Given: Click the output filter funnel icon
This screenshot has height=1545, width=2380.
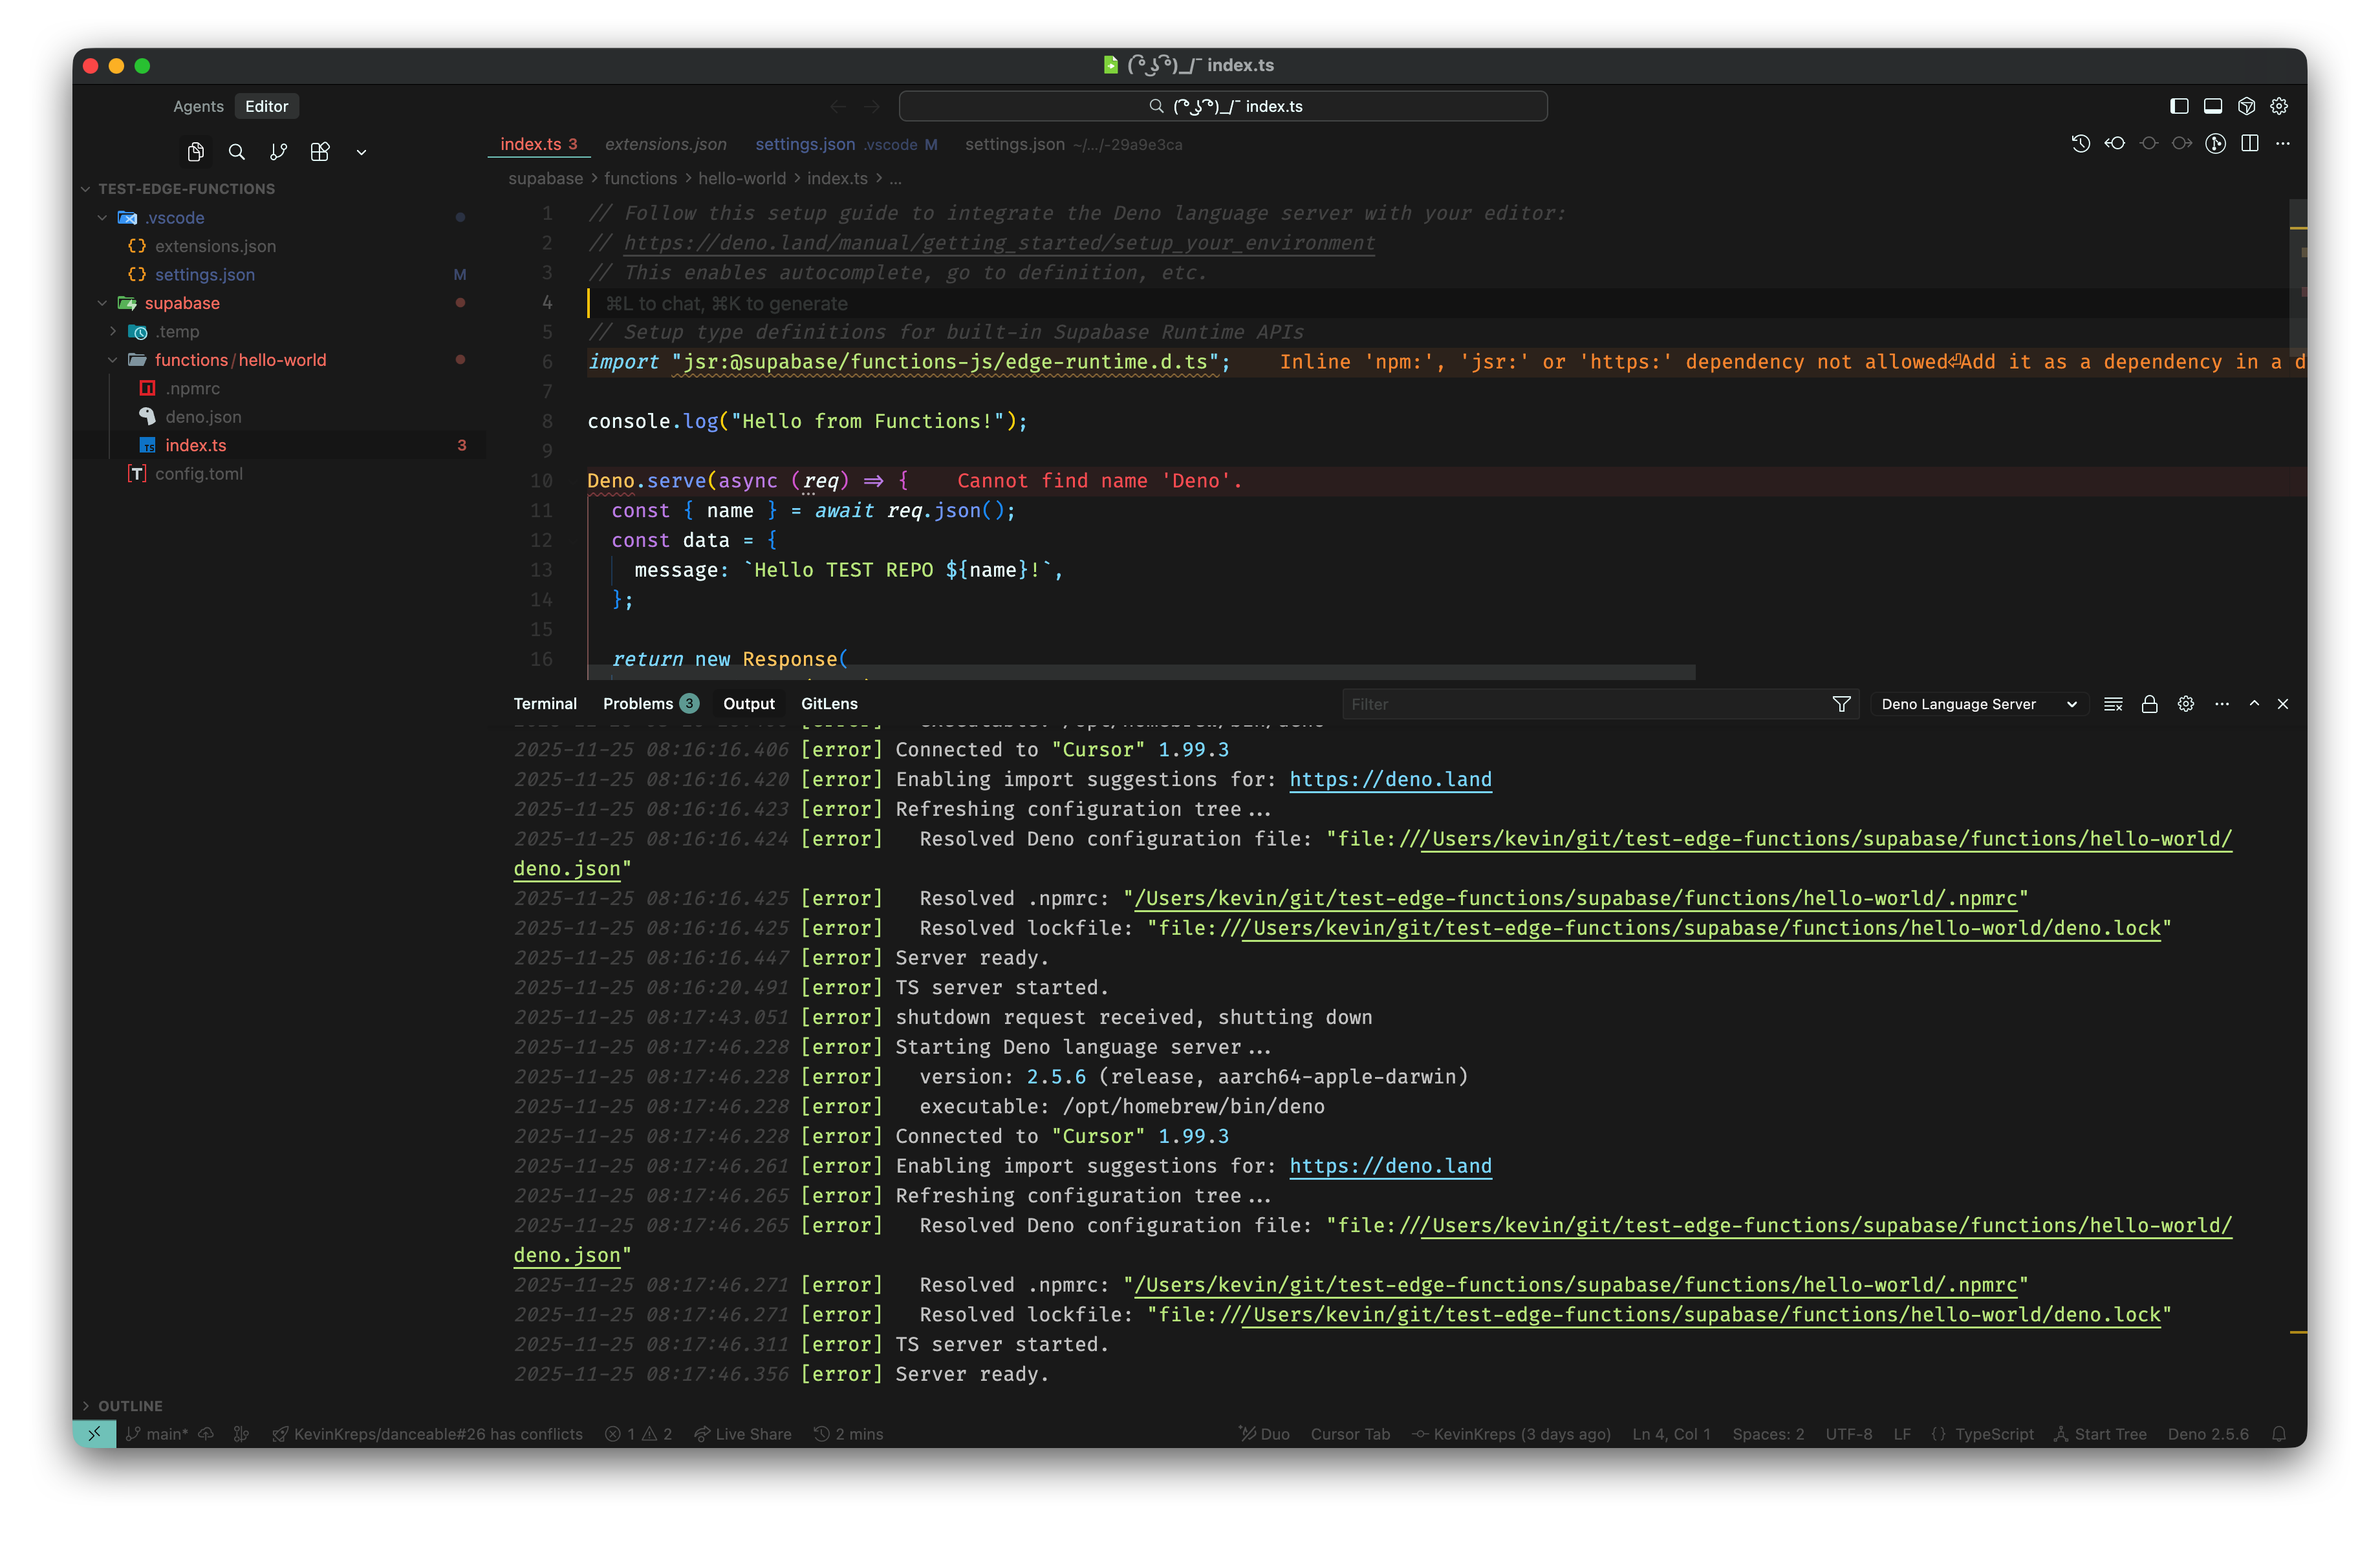Looking at the screenshot, I should coord(1841,705).
